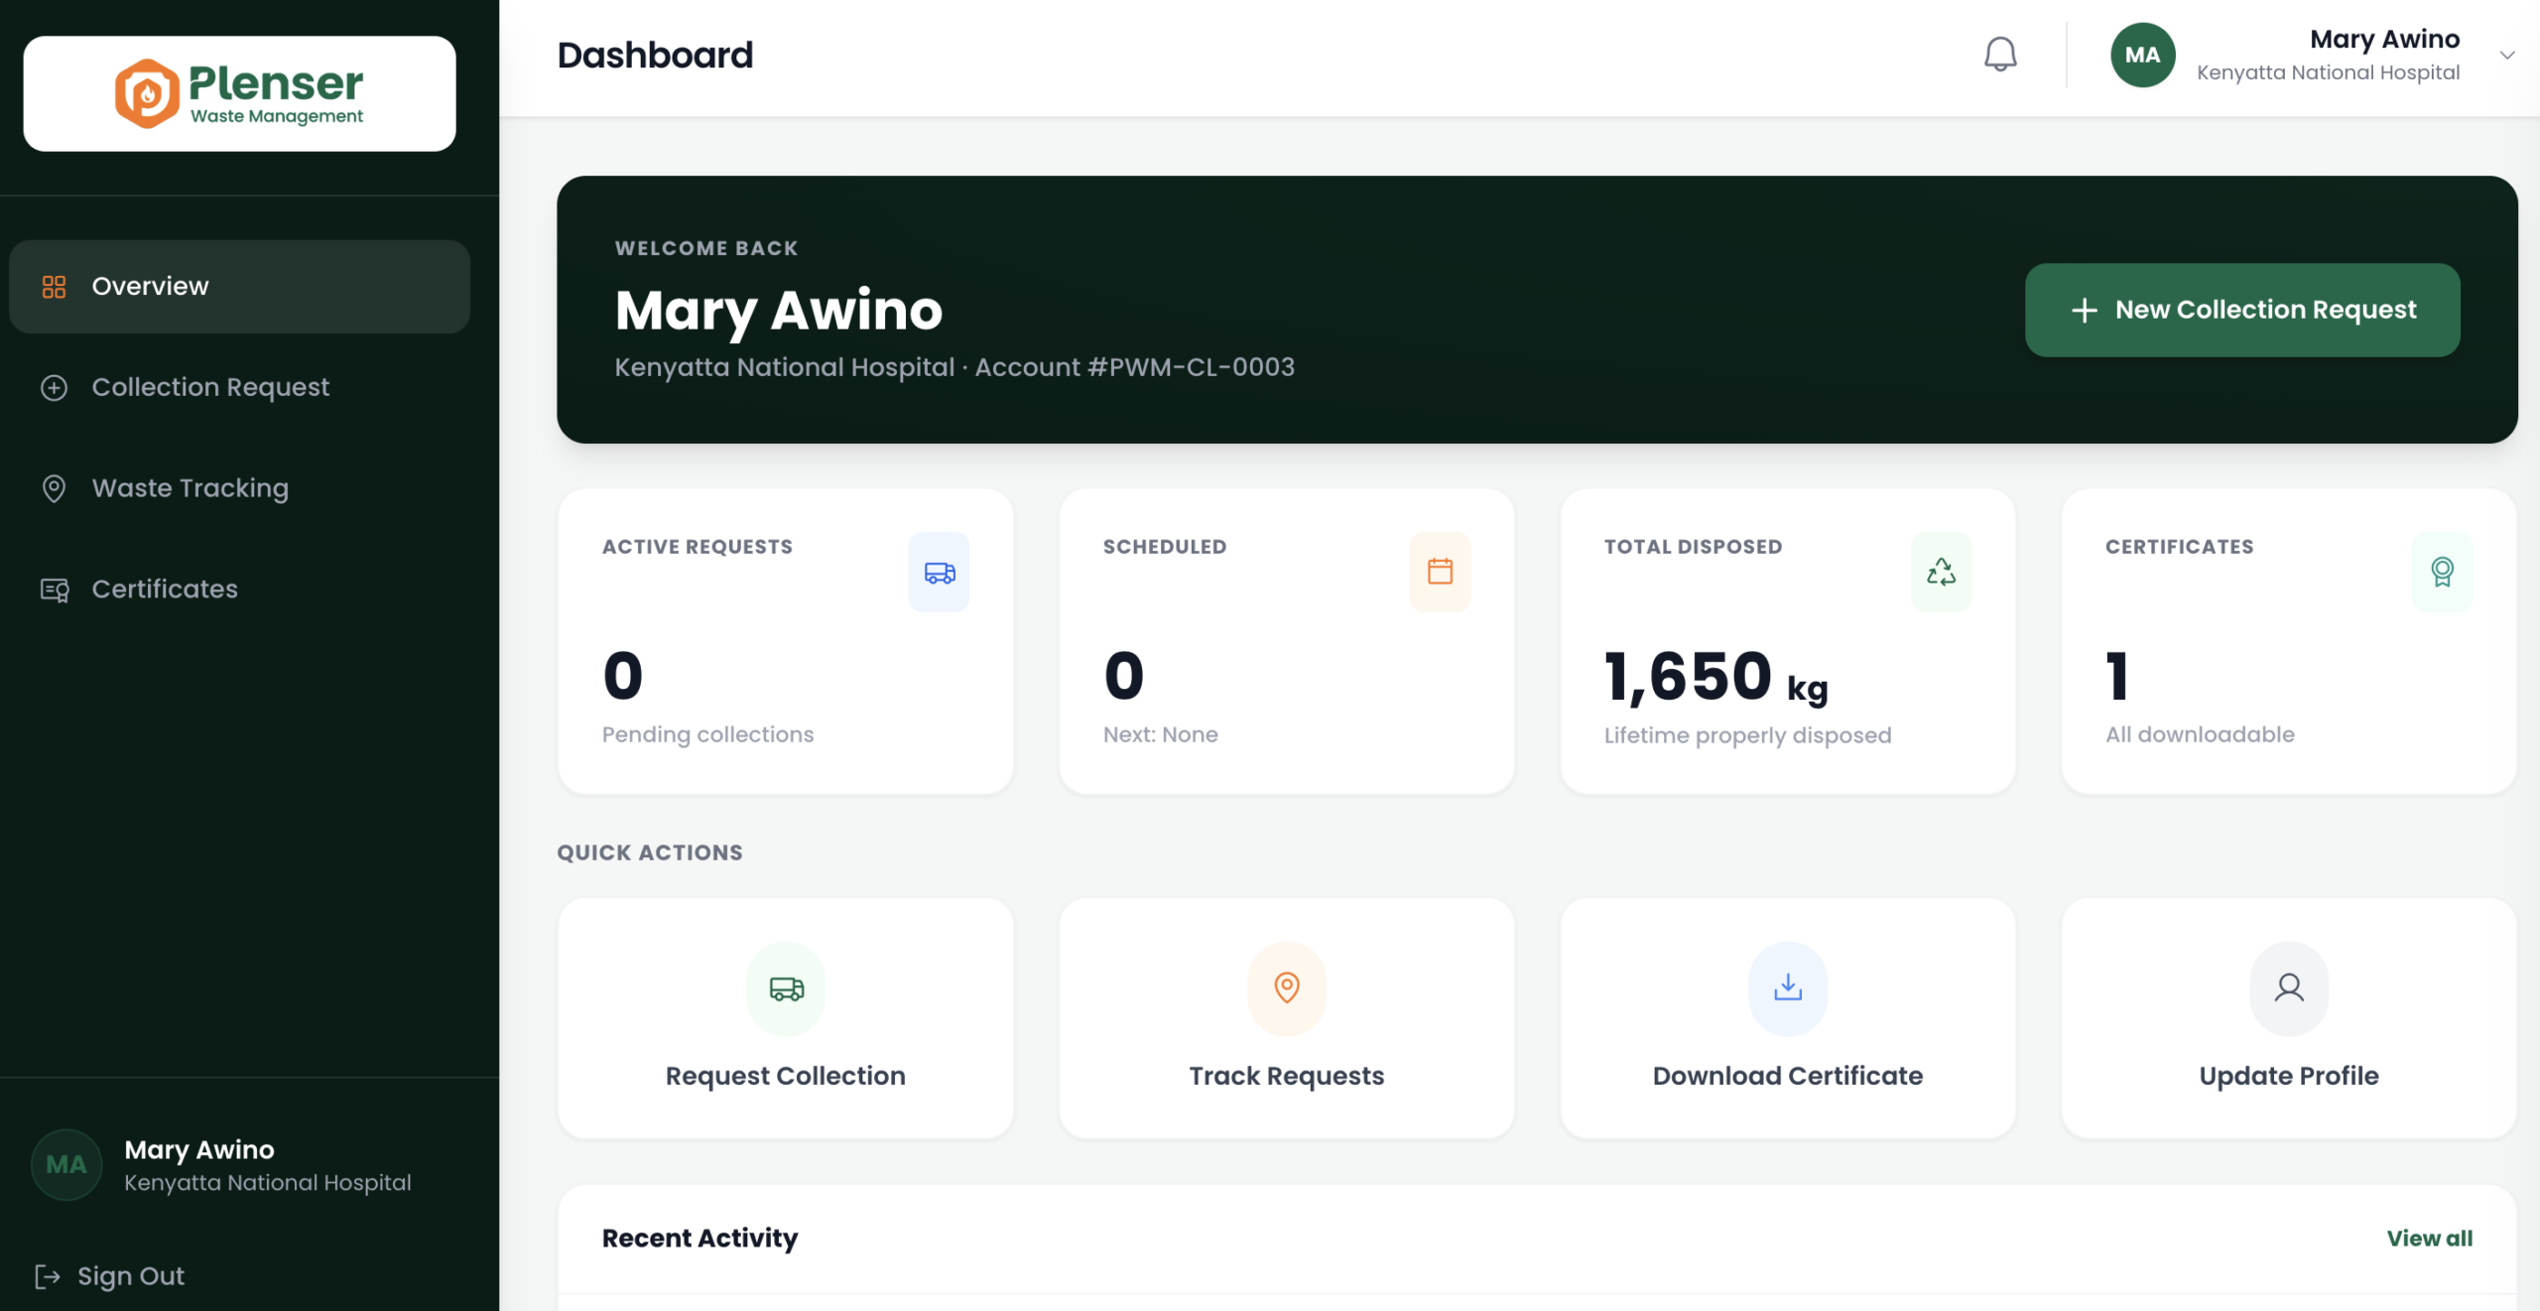Choose the Request Collection quick action
This screenshot has width=2540, height=1311.
coord(786,1018)
